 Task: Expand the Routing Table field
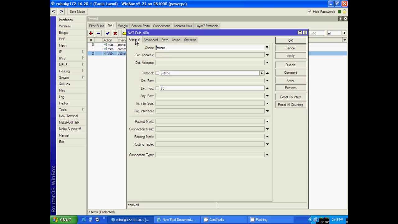pos(267,144)
